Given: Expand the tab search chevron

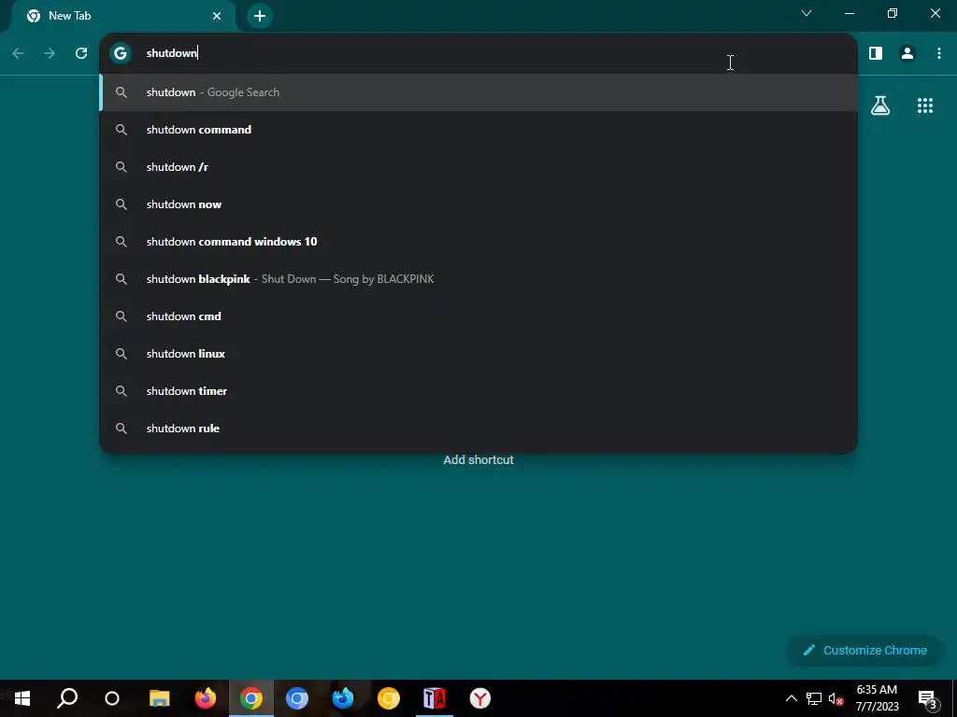Looking at the screenshot, I should (x=807, y=13).
